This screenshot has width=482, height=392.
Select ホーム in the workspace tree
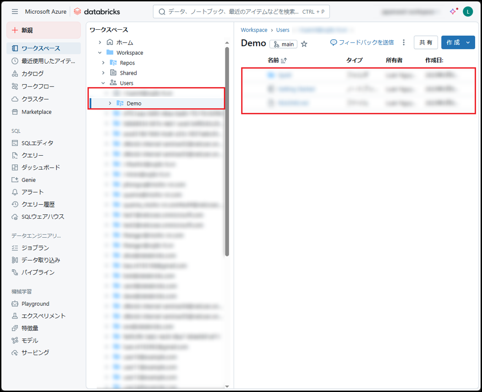tap(125, 43)
